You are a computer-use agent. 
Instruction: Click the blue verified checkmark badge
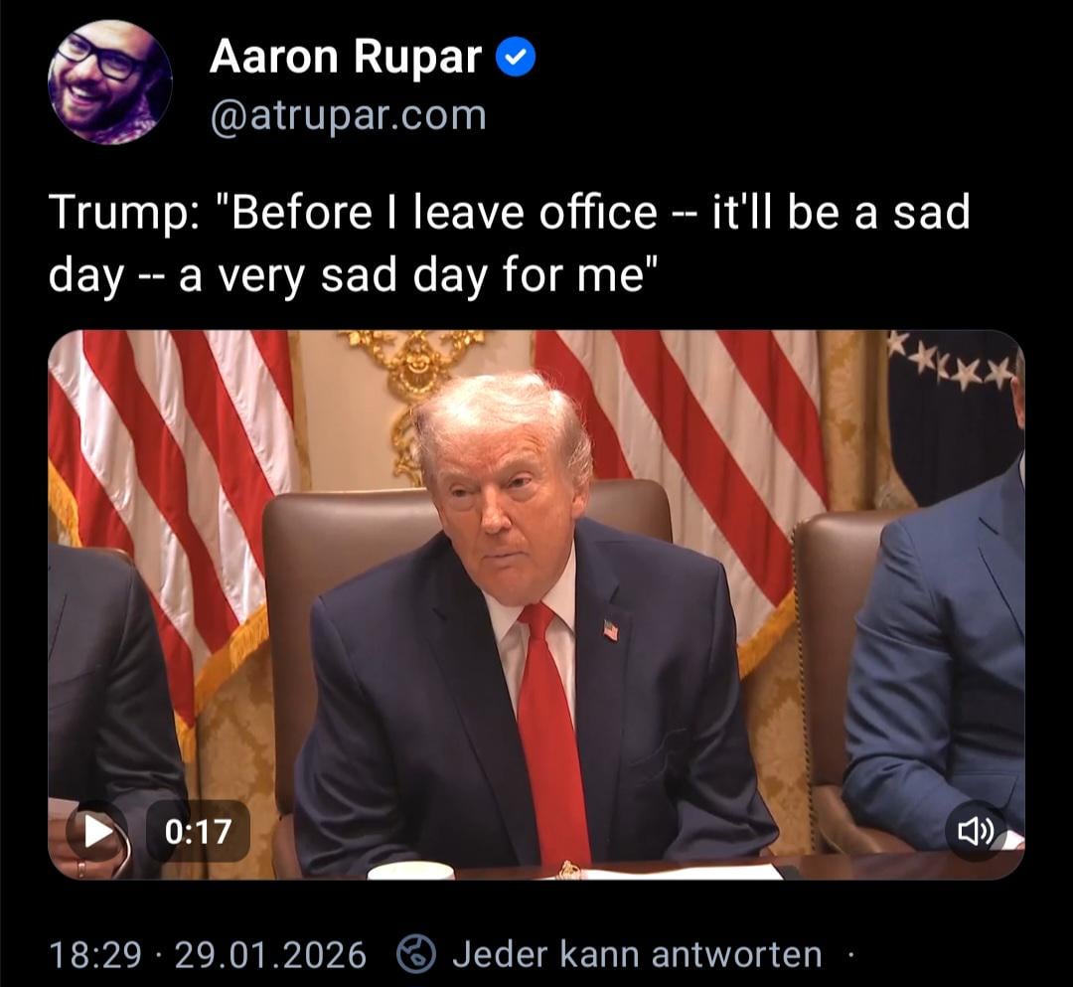[515, 59]
